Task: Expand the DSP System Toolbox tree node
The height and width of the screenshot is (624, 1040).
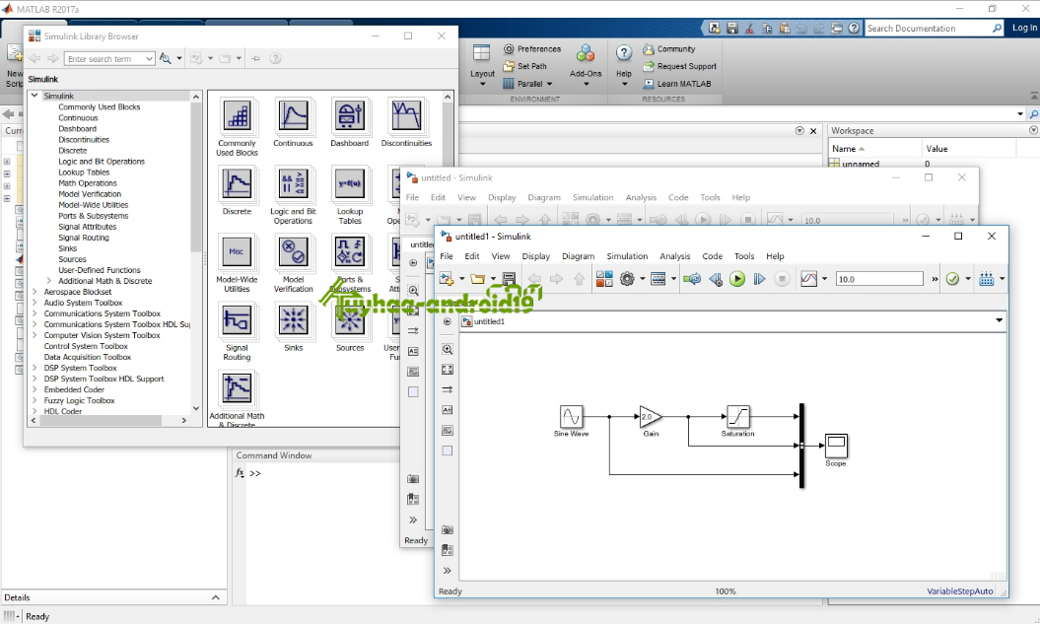Action: [x=35, y=368]
